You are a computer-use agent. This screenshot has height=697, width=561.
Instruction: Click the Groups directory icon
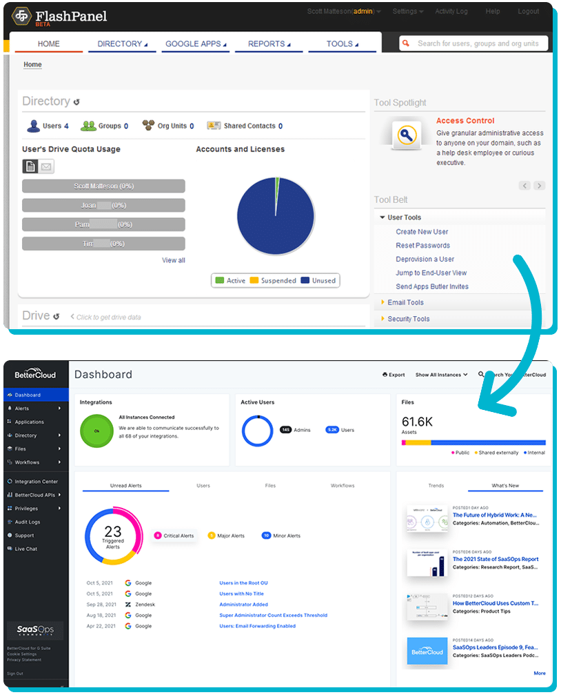click(x=88, y=126)
